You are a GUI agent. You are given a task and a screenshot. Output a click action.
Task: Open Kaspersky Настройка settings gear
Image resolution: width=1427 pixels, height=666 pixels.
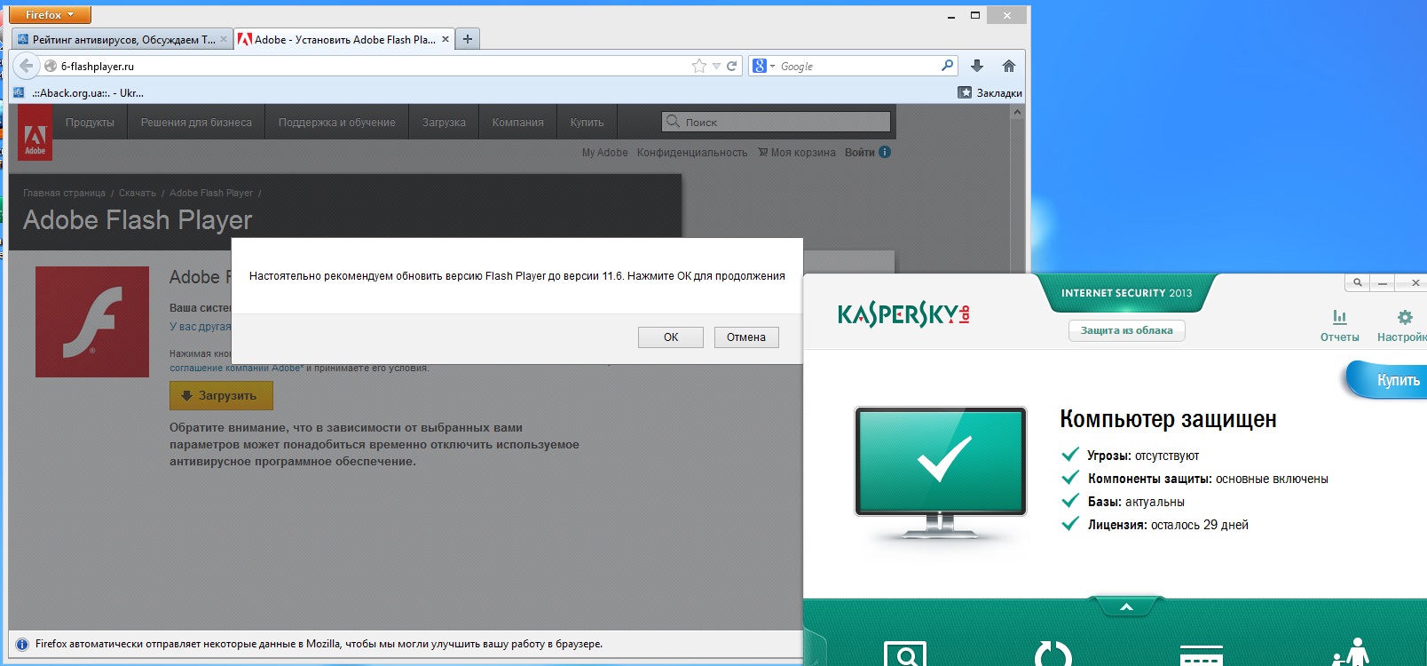pyautogui.click(x=1402, y=326)
